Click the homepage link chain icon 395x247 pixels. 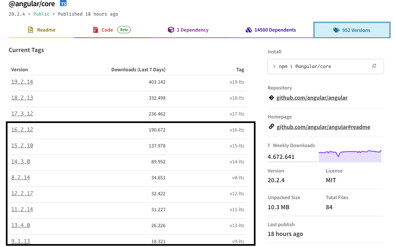pos(271,127)
